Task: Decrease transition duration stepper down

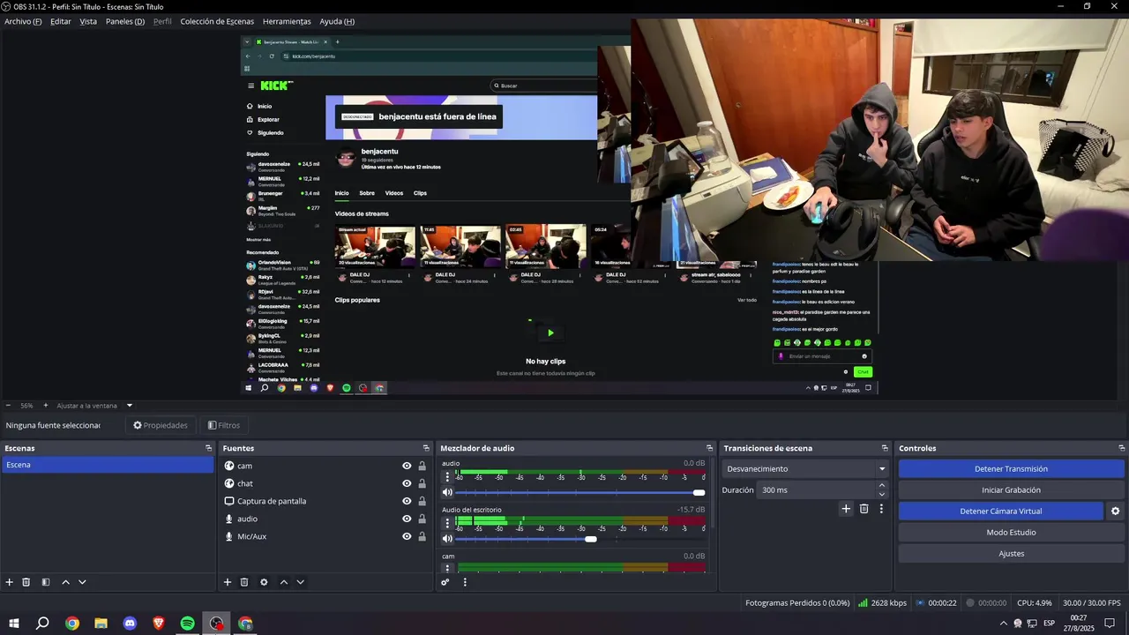Action: click(x=881, y=494)
